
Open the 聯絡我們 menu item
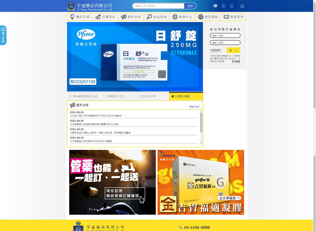coord(234,17)
